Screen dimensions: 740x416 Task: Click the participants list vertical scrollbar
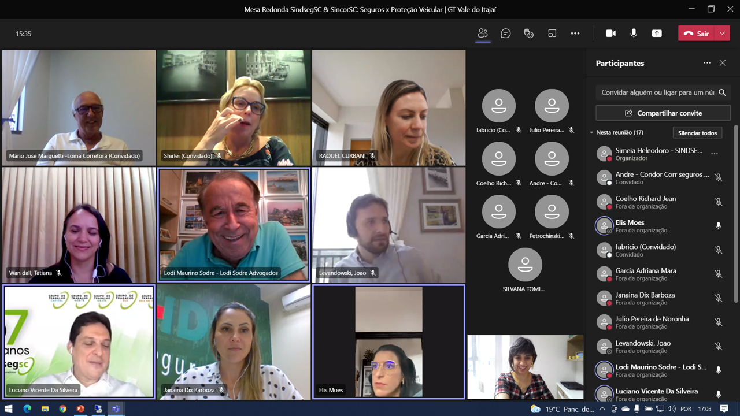pos(736,214)
